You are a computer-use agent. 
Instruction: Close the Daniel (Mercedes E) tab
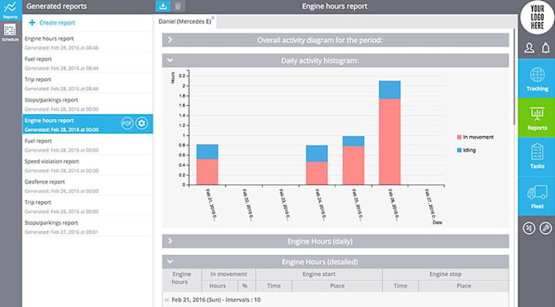(x=213, y=18)
